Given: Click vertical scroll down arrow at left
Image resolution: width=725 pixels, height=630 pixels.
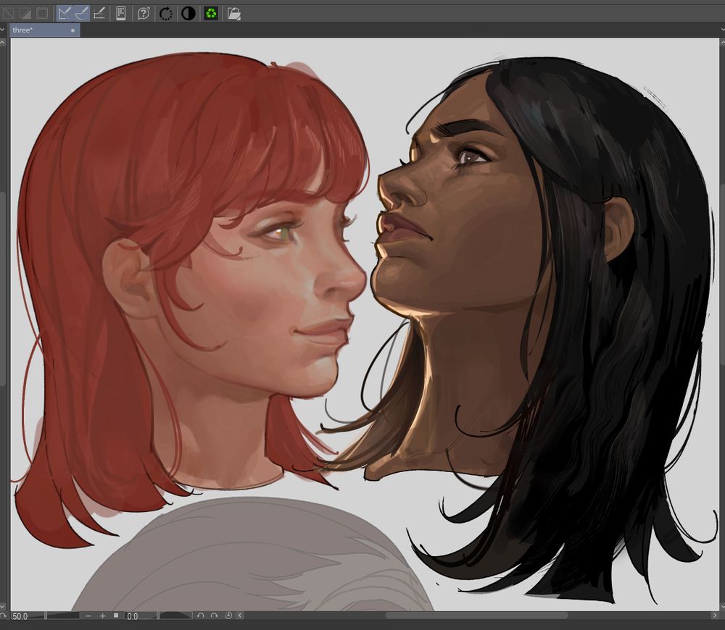Looking at the screenshot, I should [3, 606].
